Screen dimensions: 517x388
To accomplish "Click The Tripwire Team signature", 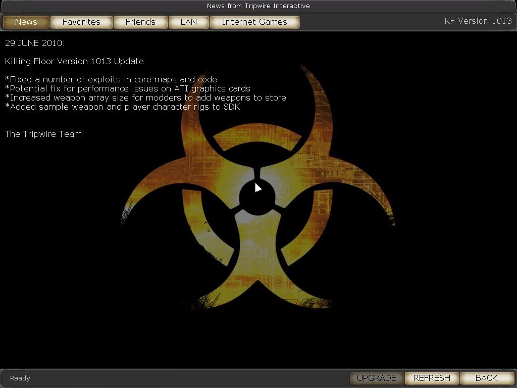I will 43,134.
